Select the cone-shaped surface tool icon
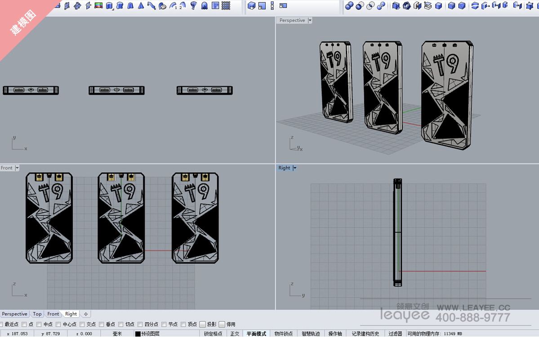Viewport: 539px width, 337px height. point(141,6)
